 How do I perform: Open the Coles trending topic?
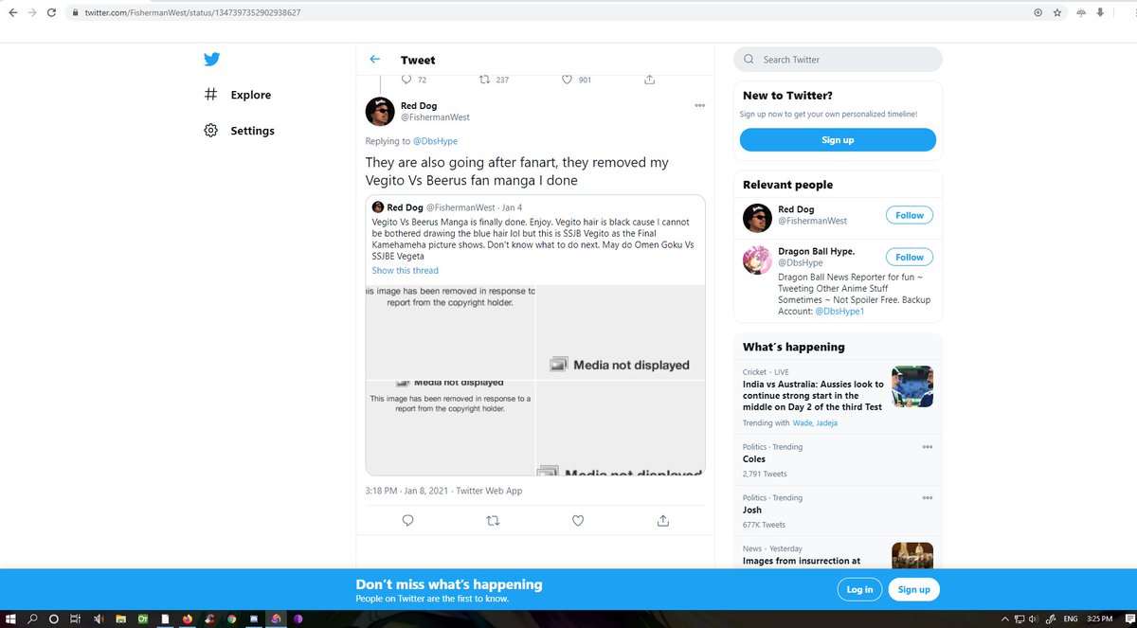coord(754,459)
